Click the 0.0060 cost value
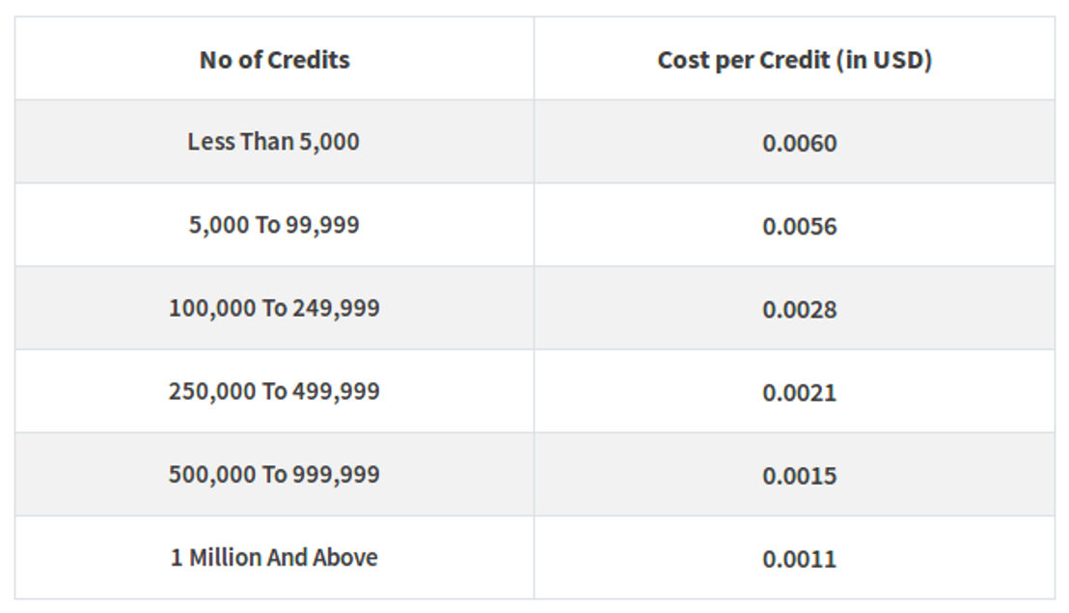Viewport: 1069px width, 613px height. (x=799, y=143)
